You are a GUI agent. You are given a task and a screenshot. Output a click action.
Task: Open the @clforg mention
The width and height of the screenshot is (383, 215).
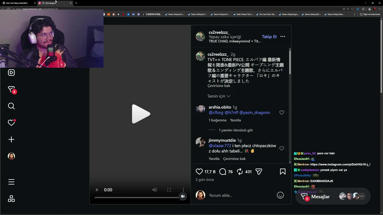coord(216,113)
